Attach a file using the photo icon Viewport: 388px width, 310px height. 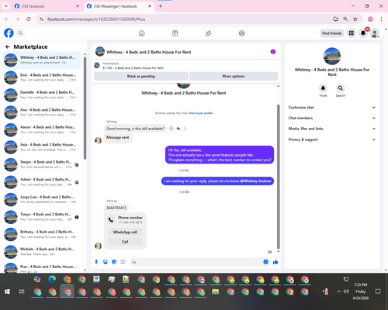coord(105,262)
